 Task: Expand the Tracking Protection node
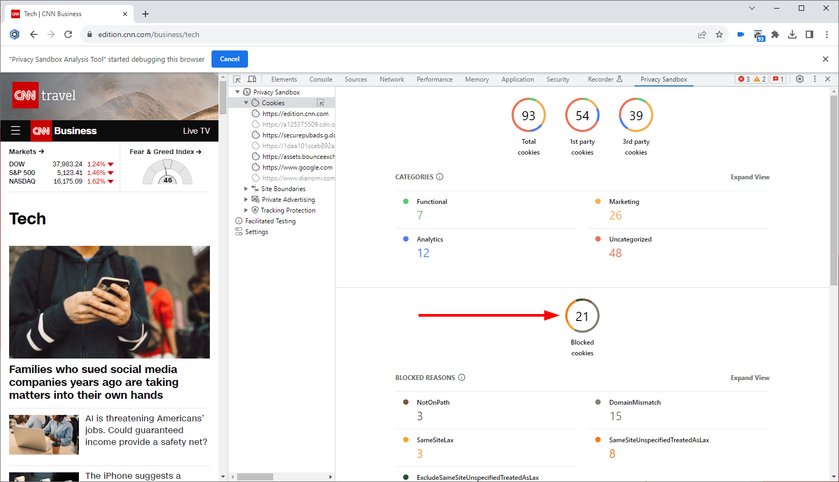[x=246, y=210]
